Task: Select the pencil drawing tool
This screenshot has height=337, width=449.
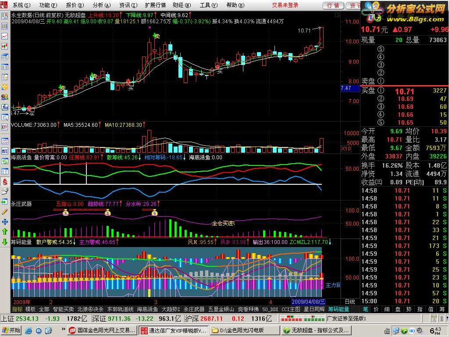Action: (x=4, y=212)
